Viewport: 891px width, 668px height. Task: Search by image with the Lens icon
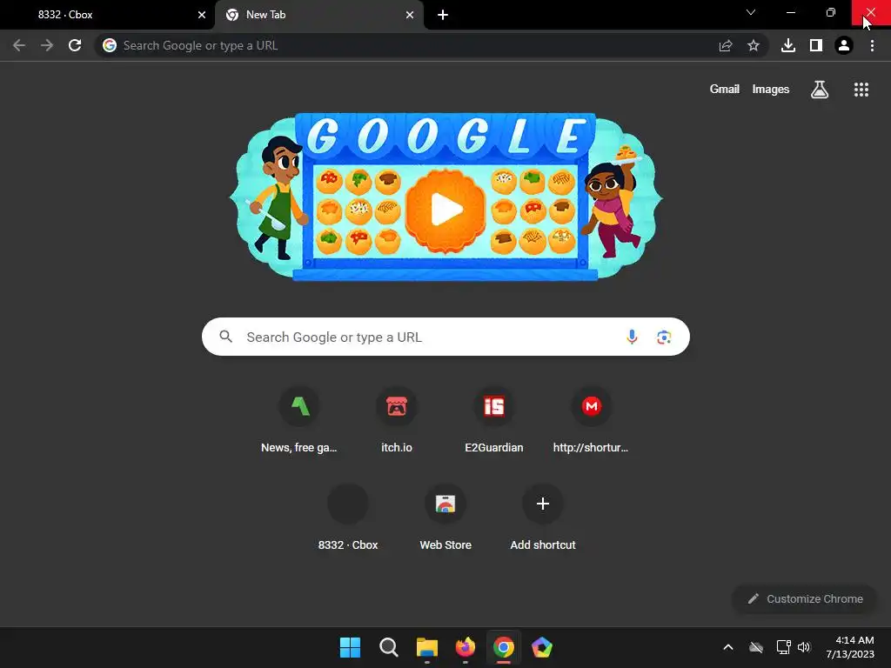[x=664, y=337]
